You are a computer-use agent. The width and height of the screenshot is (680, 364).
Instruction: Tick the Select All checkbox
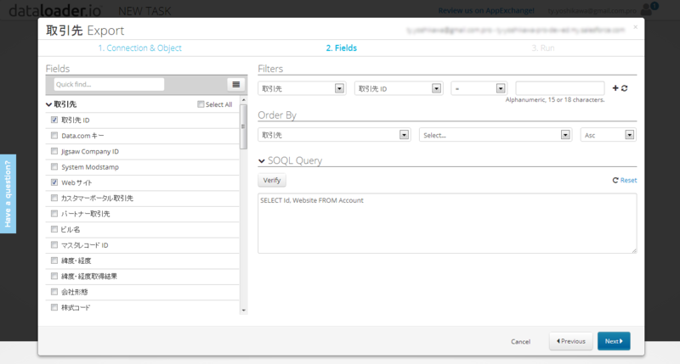[201, 104]
